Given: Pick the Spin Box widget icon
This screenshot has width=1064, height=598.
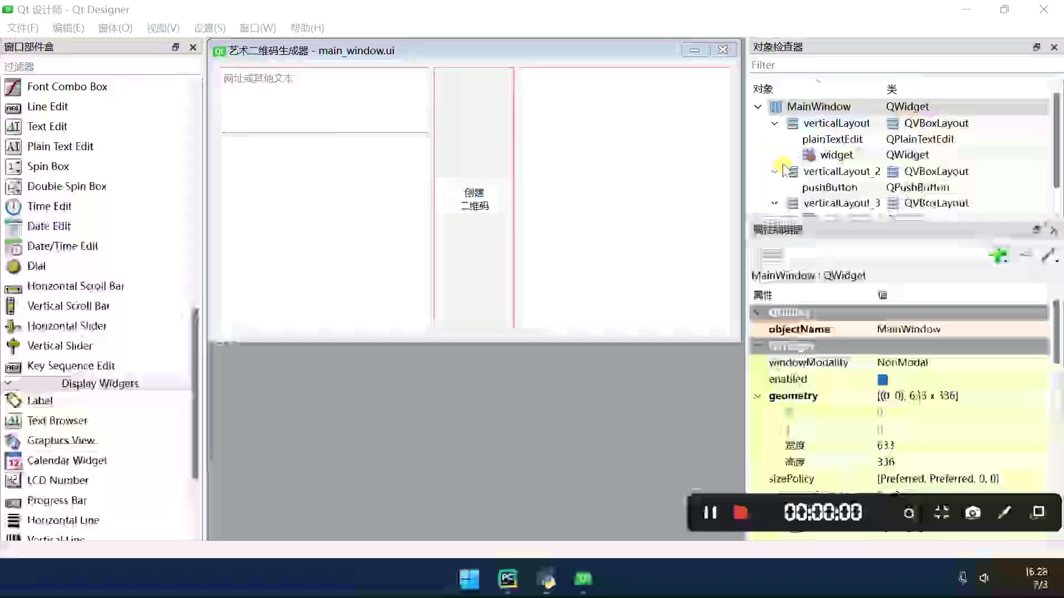Looking at the screenshot, I should click(x=13, y=167).
